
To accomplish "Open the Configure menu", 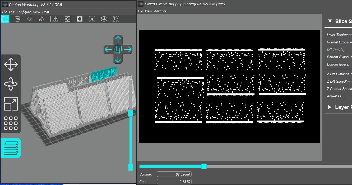I will click(x=24, y=12).
